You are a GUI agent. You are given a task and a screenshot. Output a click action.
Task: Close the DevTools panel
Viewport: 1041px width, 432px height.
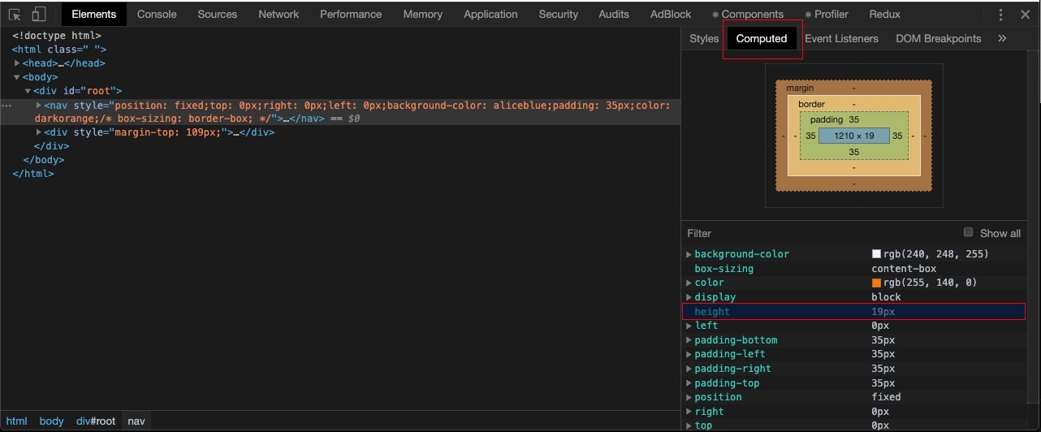tap(1025, 15)
